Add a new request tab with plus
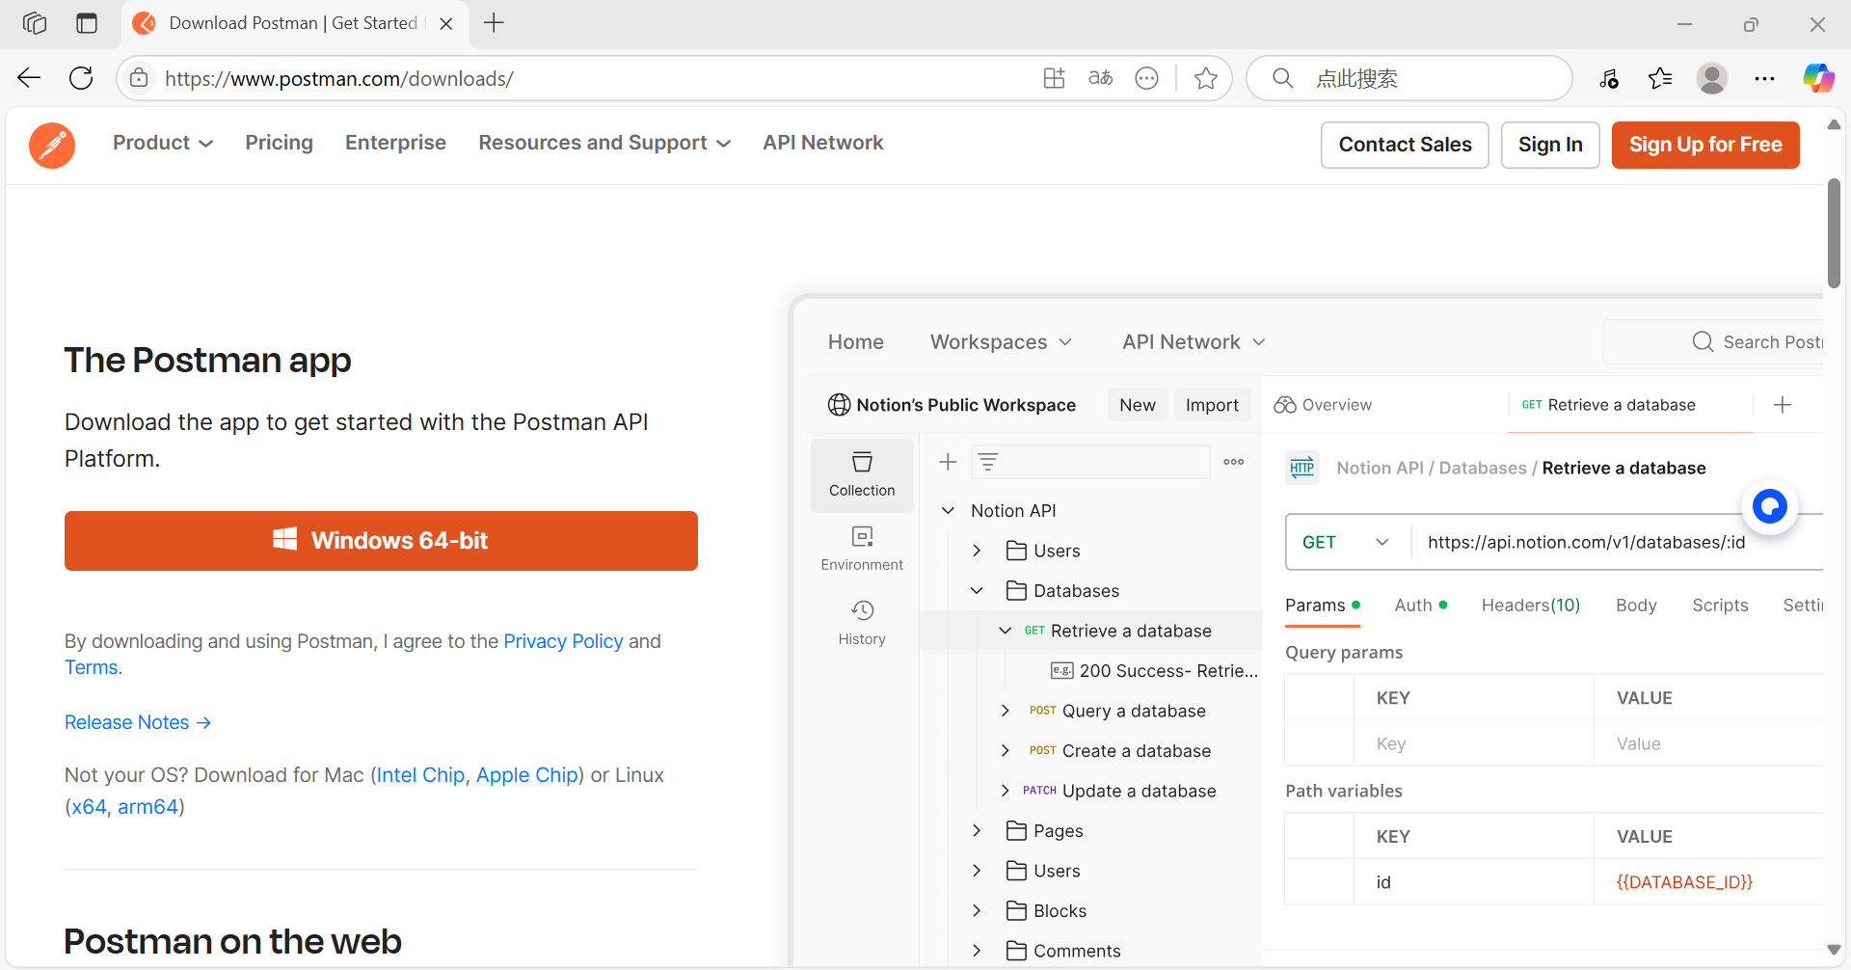1851x970 pixels. click(x=1783, y=405)
